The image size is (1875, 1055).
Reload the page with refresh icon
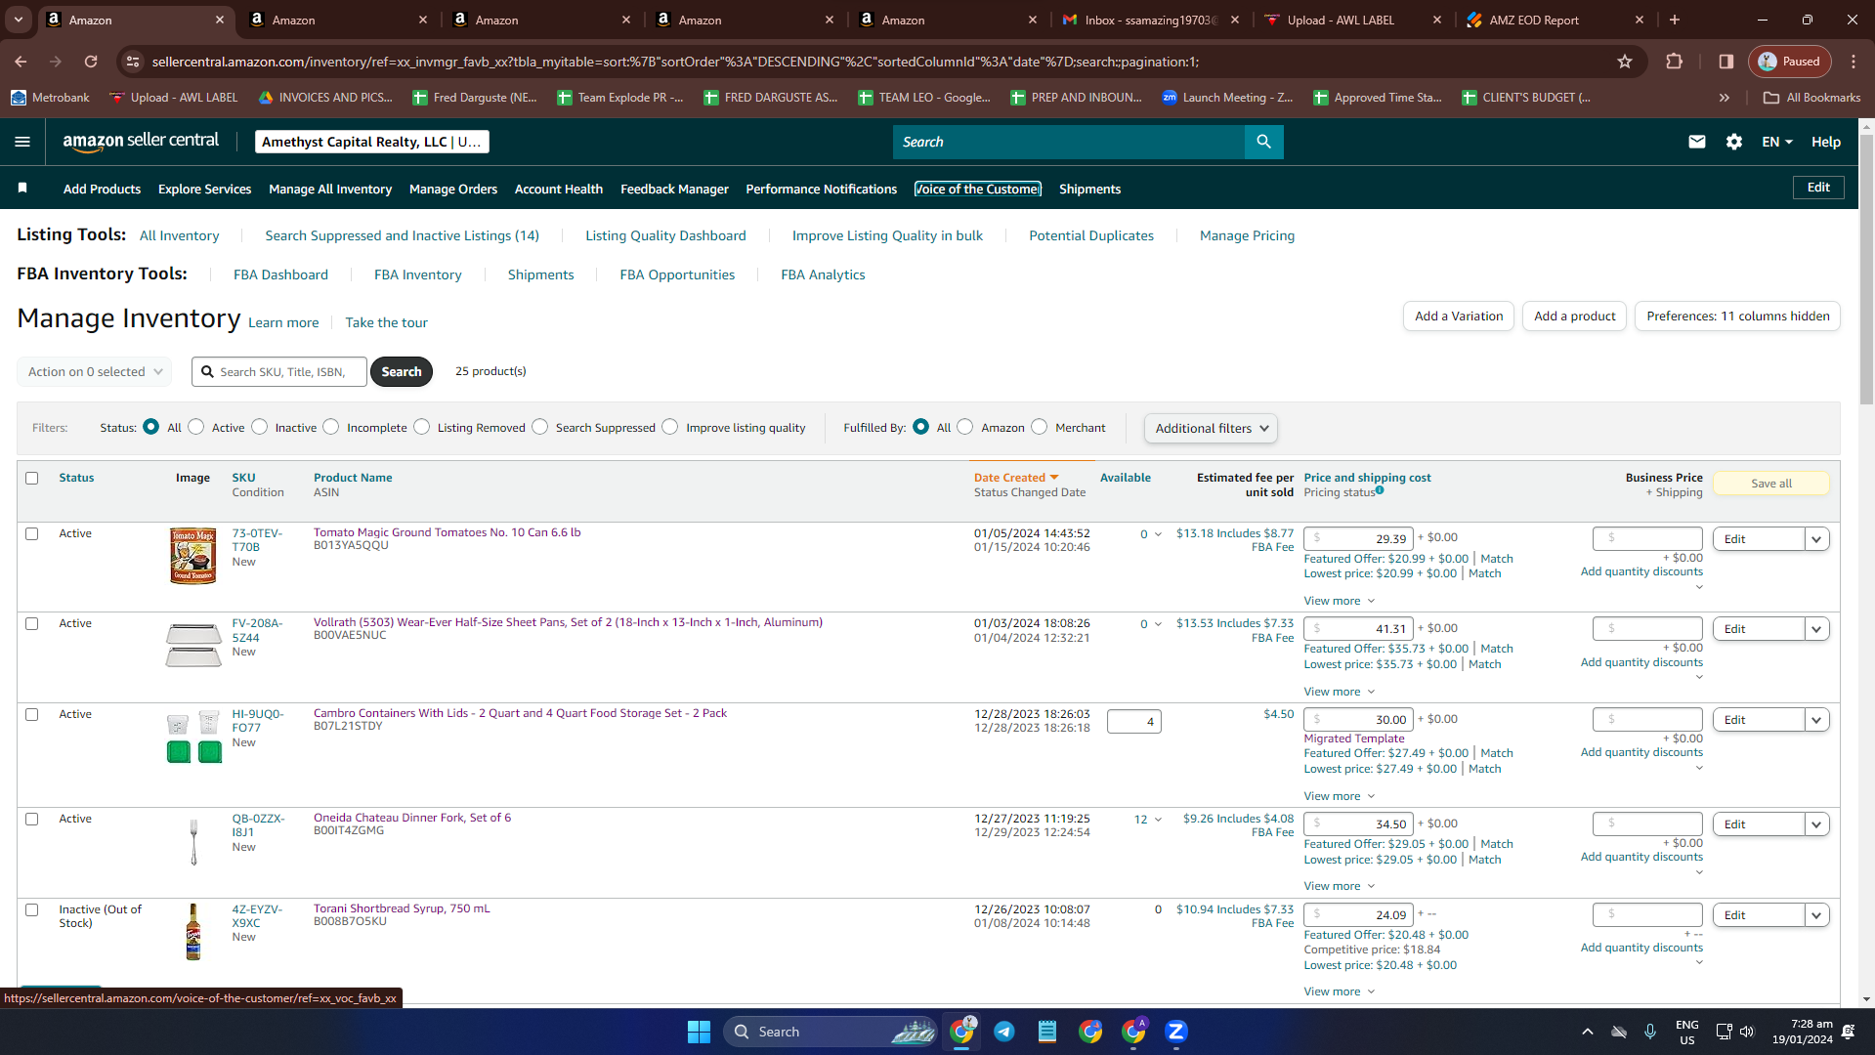click(x=91, y=62)
